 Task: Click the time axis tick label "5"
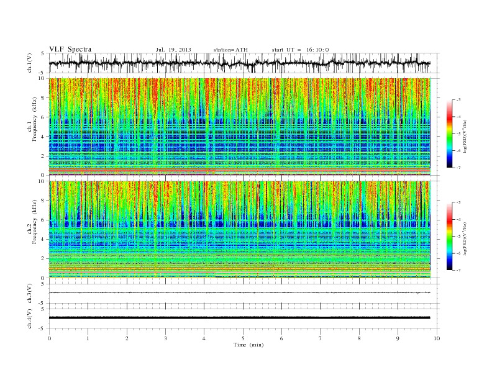(x=243, y=338)
